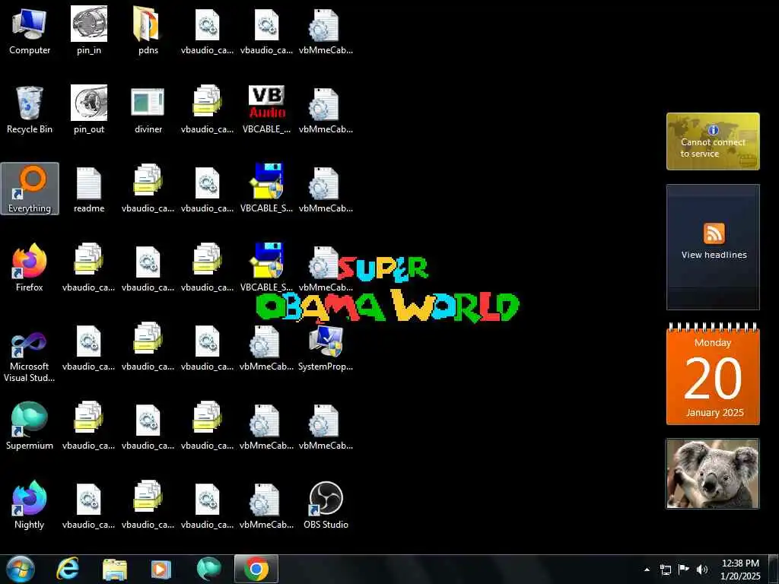Launch Windows Media Player from taskbar
The width and height of the screenshot is (779, 584).
click(x=161, y=569)
